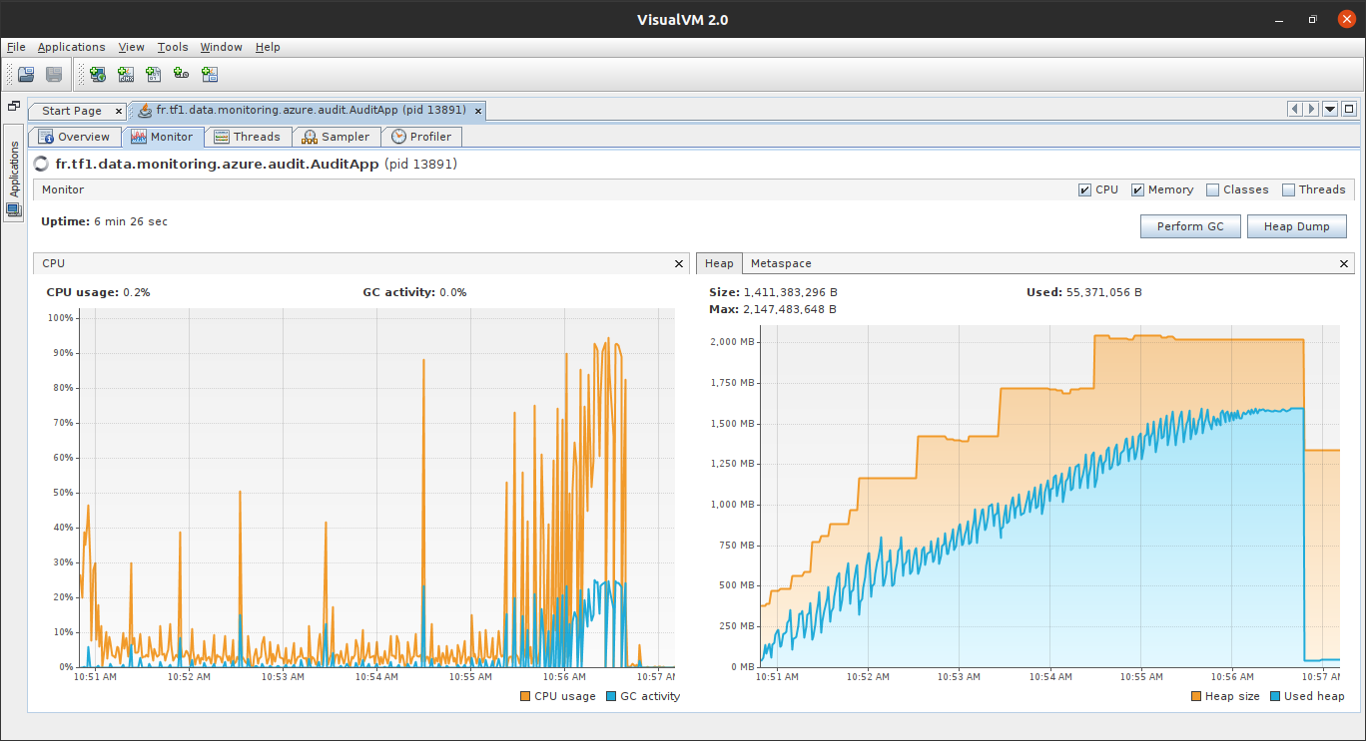
Task: Close the CPU chart panel
Action: 679,263
